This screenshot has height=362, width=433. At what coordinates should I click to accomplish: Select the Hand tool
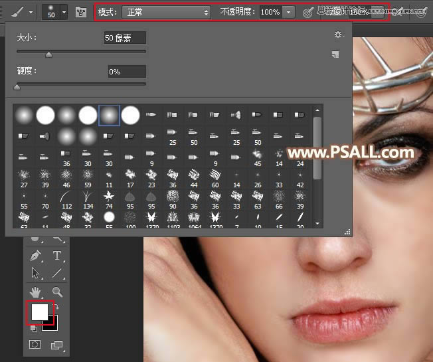pyautogui.click(x=35, y=292)
